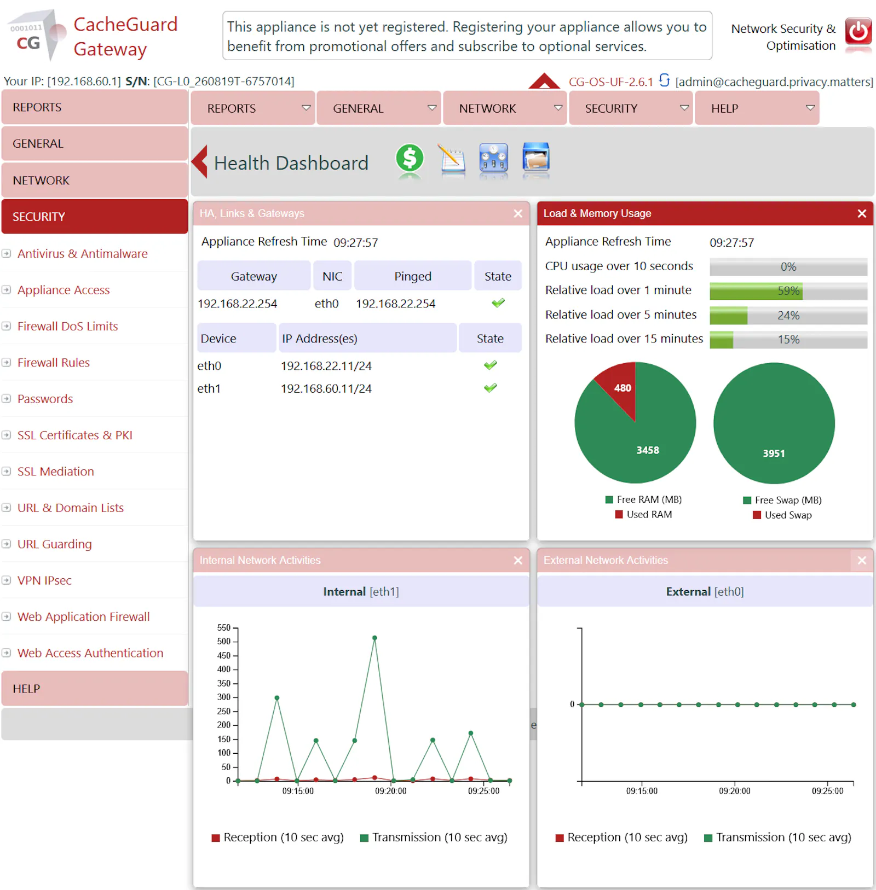The width and height of the screenshot is (876, 890).
Task: Close the Load & Memory Usage panel
Action: 862,213
